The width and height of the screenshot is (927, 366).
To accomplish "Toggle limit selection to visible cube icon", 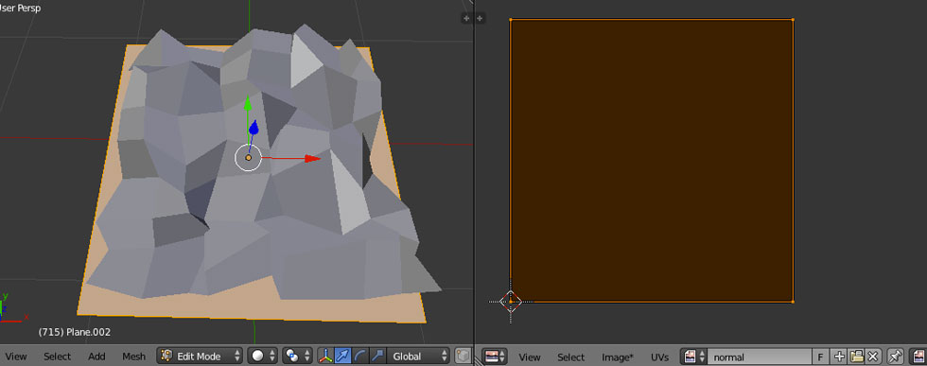I will pos(463,356).
